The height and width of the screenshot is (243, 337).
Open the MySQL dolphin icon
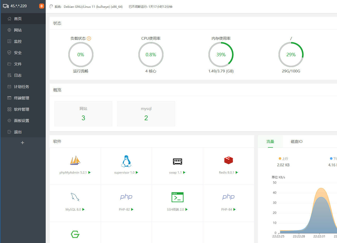[75, 197]
